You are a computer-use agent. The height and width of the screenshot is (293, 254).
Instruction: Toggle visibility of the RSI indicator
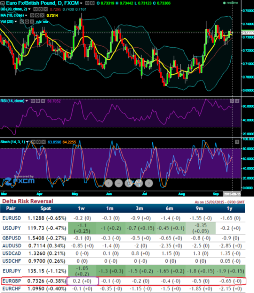(x=33, y=101)
